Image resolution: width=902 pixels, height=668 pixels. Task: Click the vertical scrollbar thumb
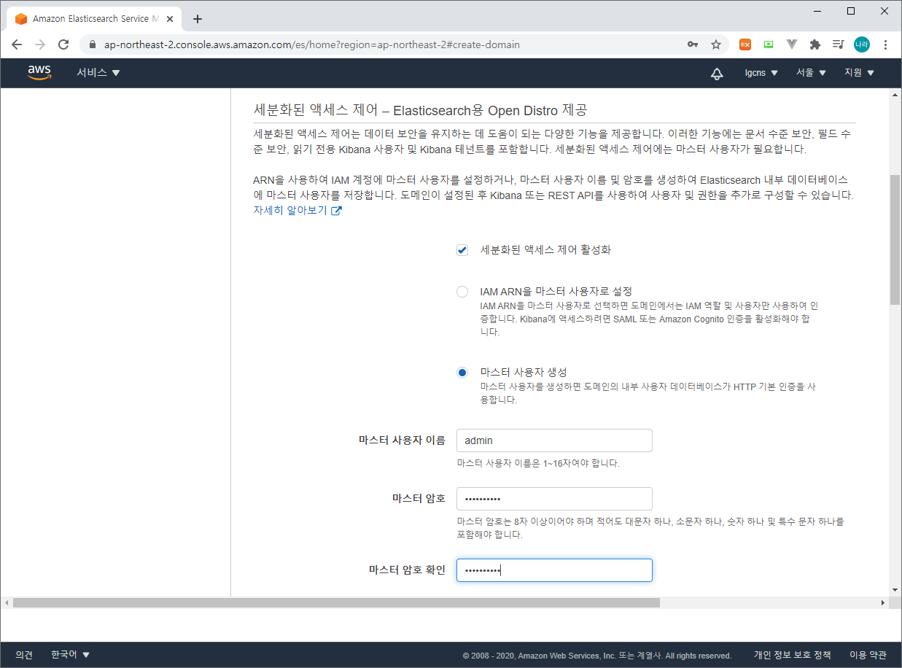pos(895,241)
